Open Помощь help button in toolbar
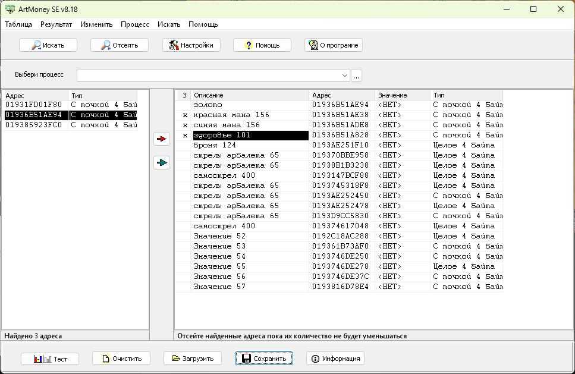This screenshot has height=374, width=575. tap(262, 45)
